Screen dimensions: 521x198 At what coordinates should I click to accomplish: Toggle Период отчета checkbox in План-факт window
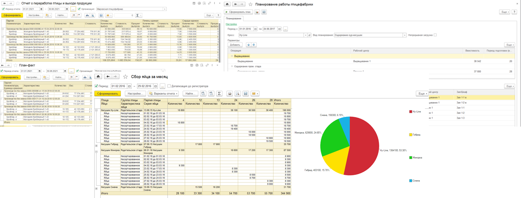click(2, 71)
